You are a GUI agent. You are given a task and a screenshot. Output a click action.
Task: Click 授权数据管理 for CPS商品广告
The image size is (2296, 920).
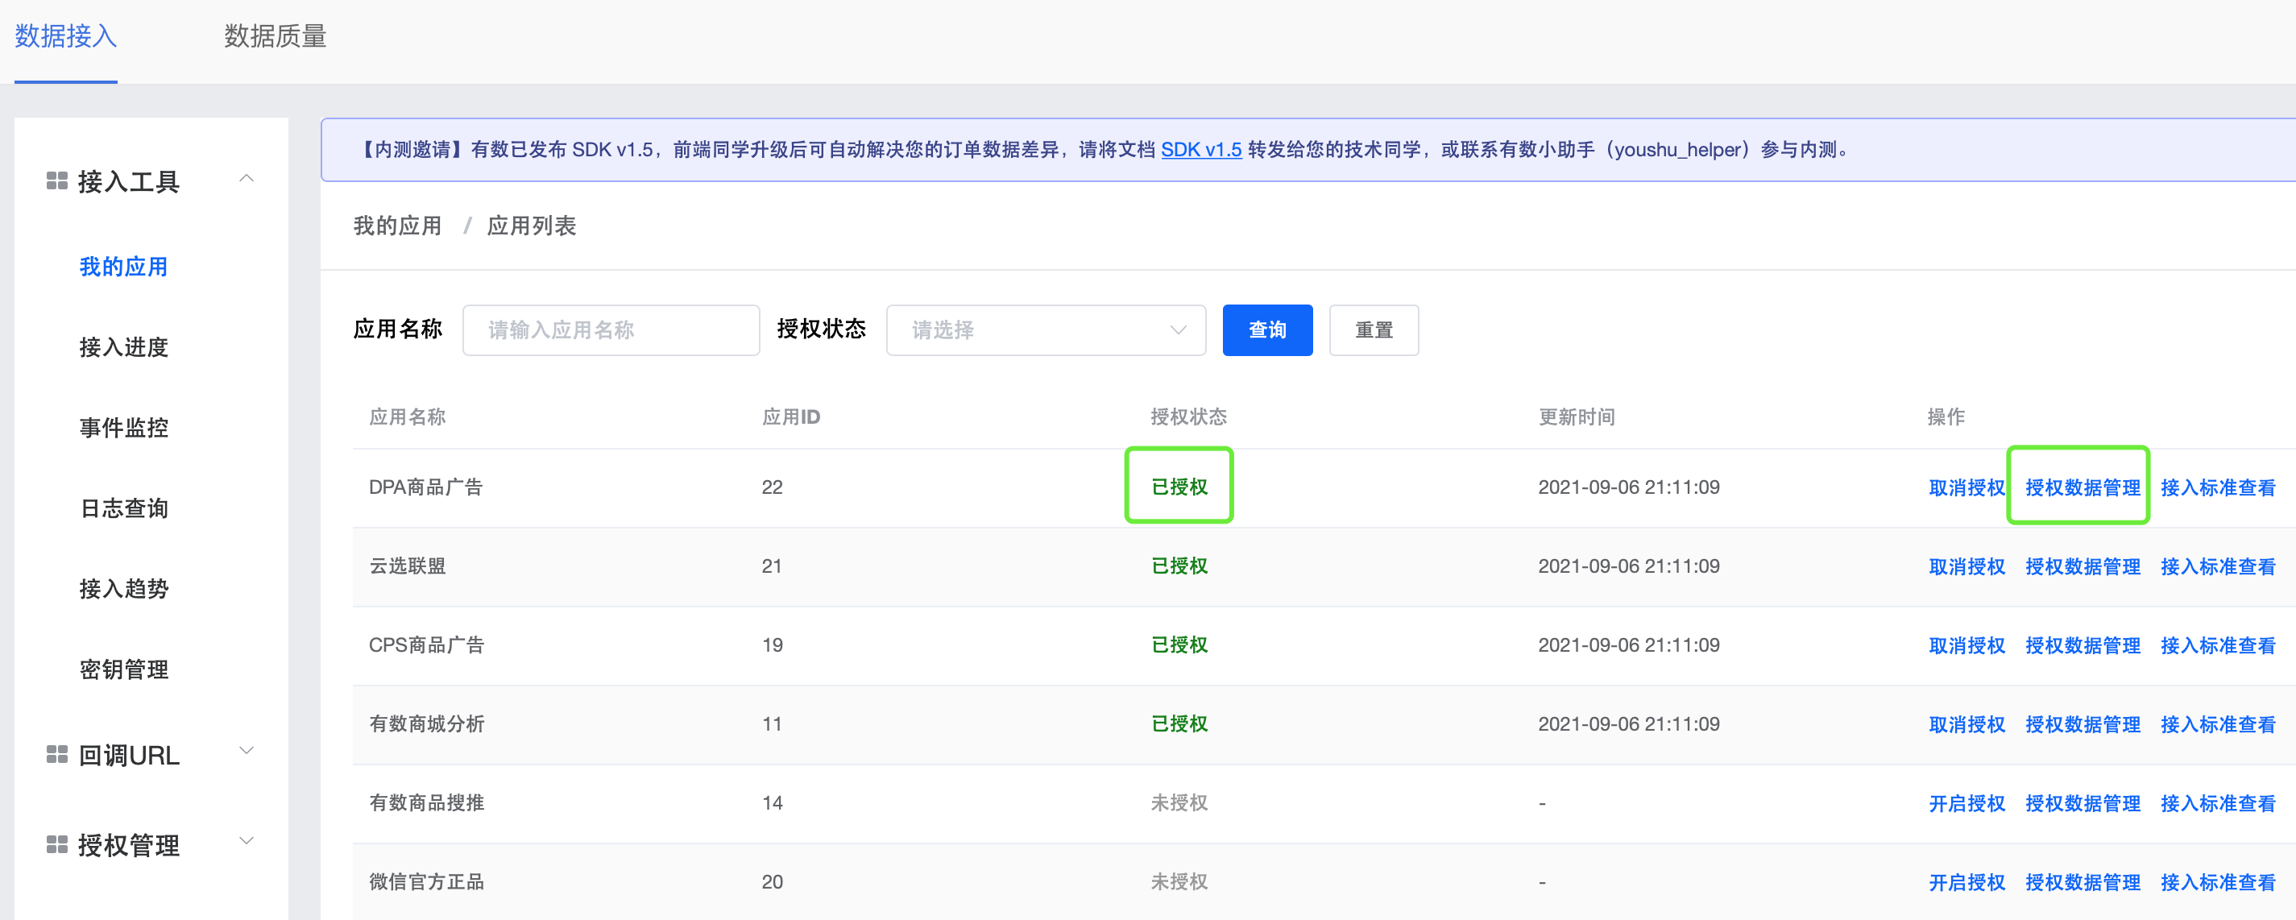[x=2082, y=645]
